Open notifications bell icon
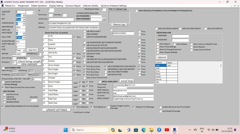Screen dimensions: 240x134 (x=235, y=130)
